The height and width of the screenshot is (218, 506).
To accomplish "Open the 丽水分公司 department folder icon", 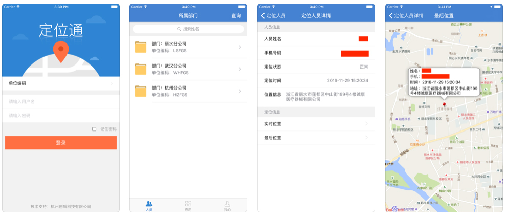I will click(141, 47).
